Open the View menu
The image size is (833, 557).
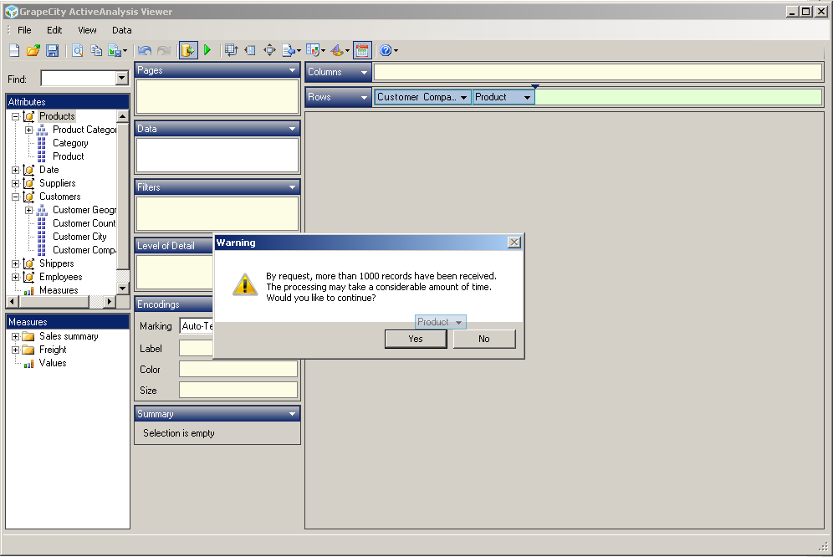87,30
